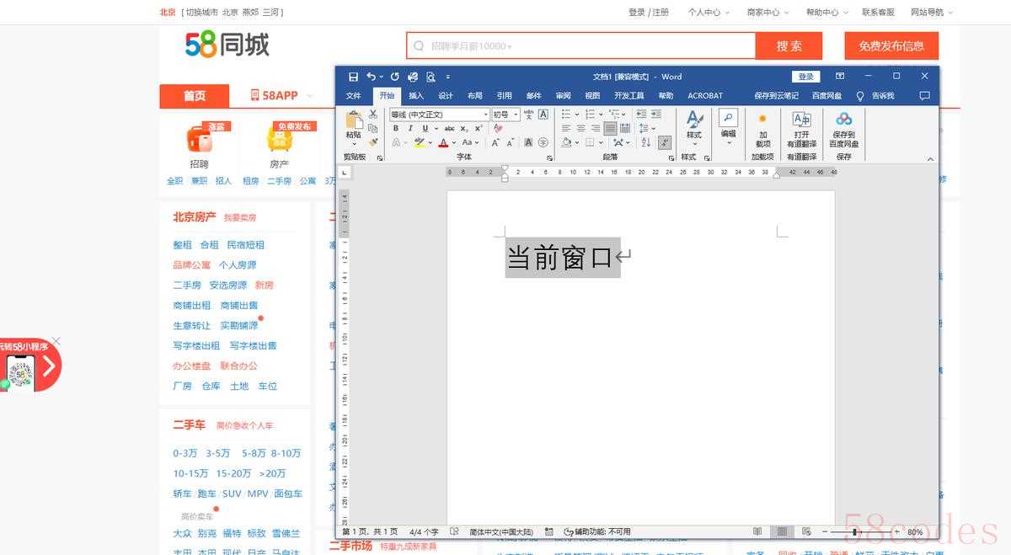Screen dimensions: 1011x555
Task: Toggle Underline formatting in Word ribbon
Action: [x=425, y=128]
